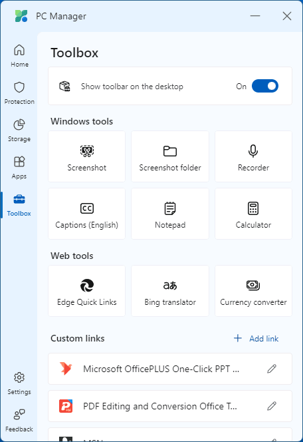Navigate to the Apps section
Image resolution: width=303 pixels, height=442 pixels.
[x=19, y=168]
